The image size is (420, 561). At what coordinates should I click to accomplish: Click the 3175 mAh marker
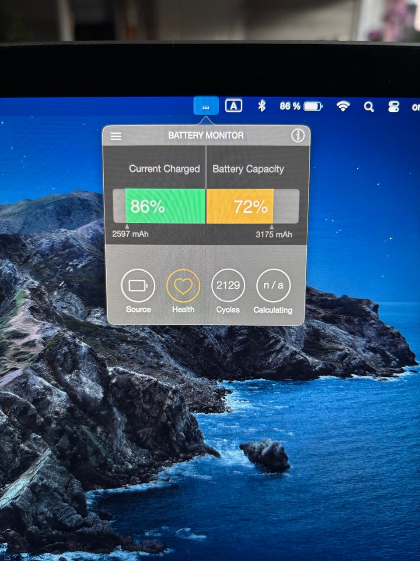pyautogui.click(x=274, y=234)
